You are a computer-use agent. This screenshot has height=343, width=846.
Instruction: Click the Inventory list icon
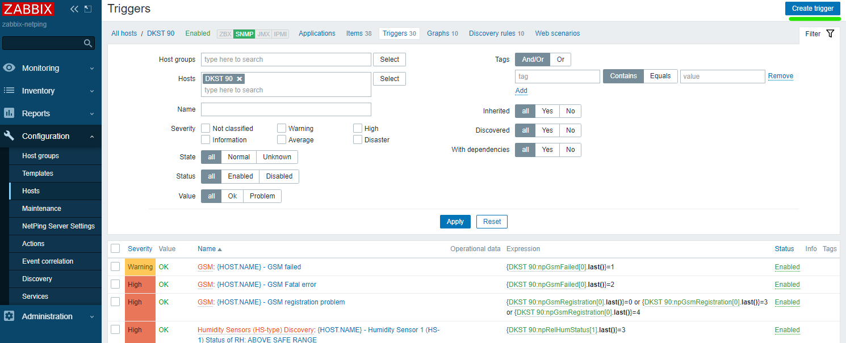coord(9,91)
